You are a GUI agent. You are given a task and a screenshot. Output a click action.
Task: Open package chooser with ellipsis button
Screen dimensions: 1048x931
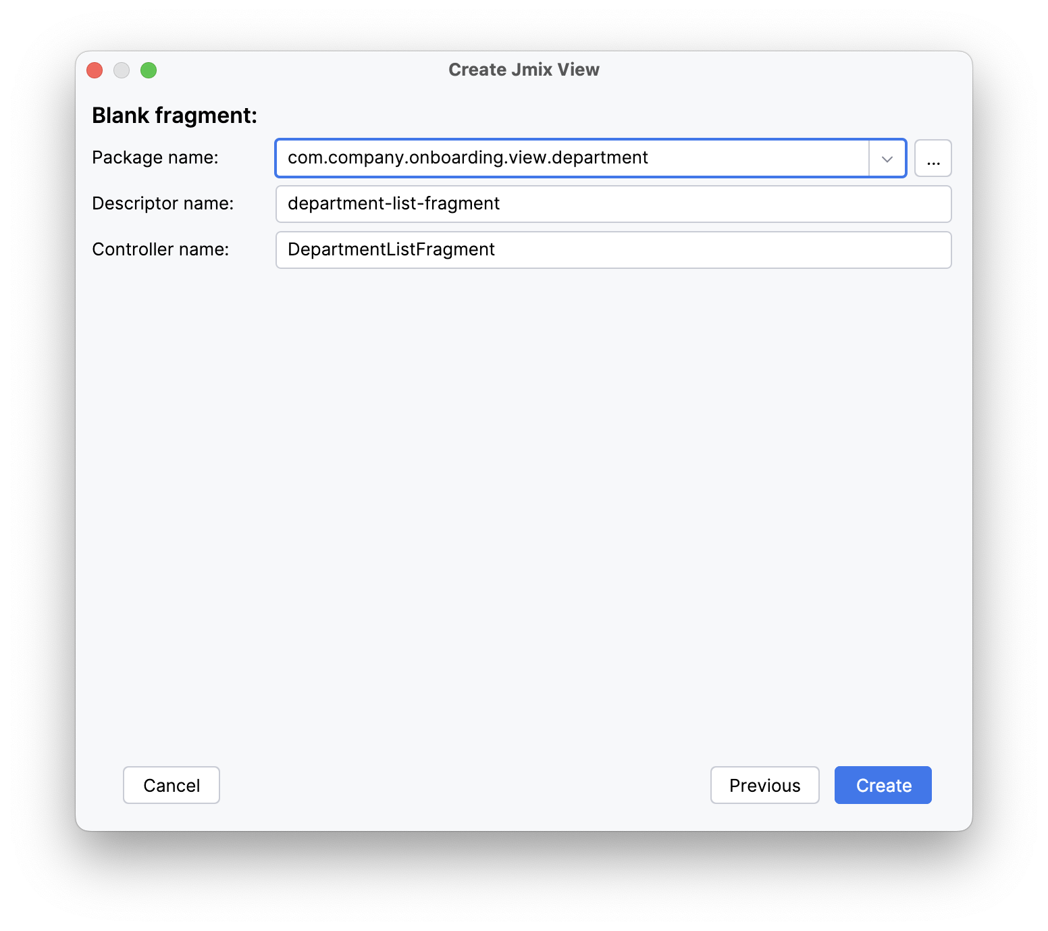pyautogui.click(x=933, y=158)
